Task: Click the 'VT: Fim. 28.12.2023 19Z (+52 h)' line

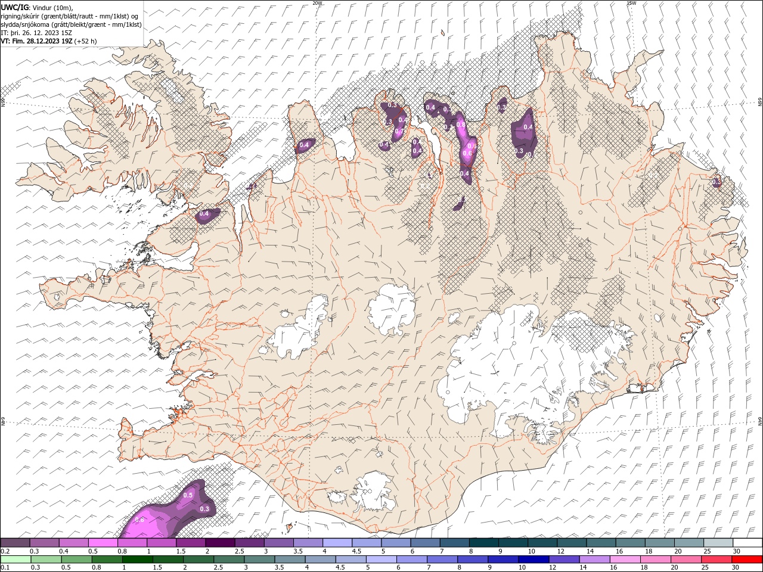Action: coord(49,41)
